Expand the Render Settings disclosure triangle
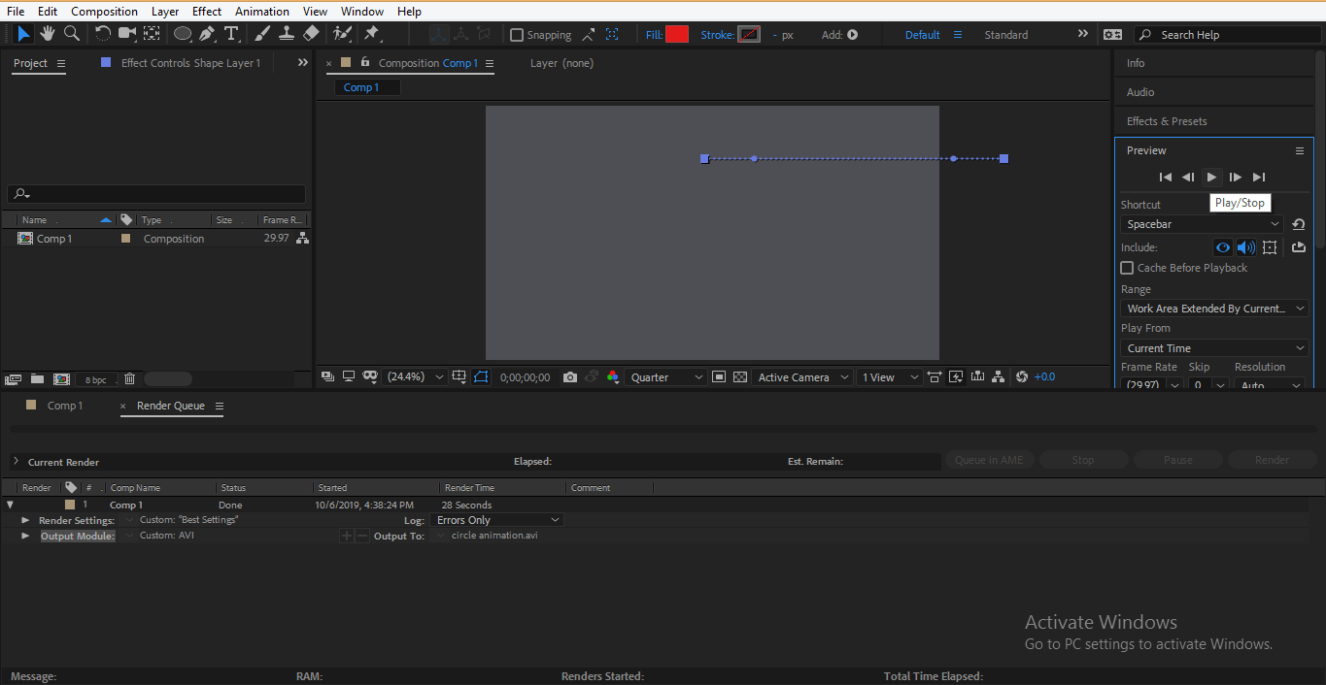 pyautogui.click(x=25, y=520)
